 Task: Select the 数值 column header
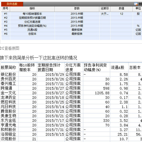121,9
